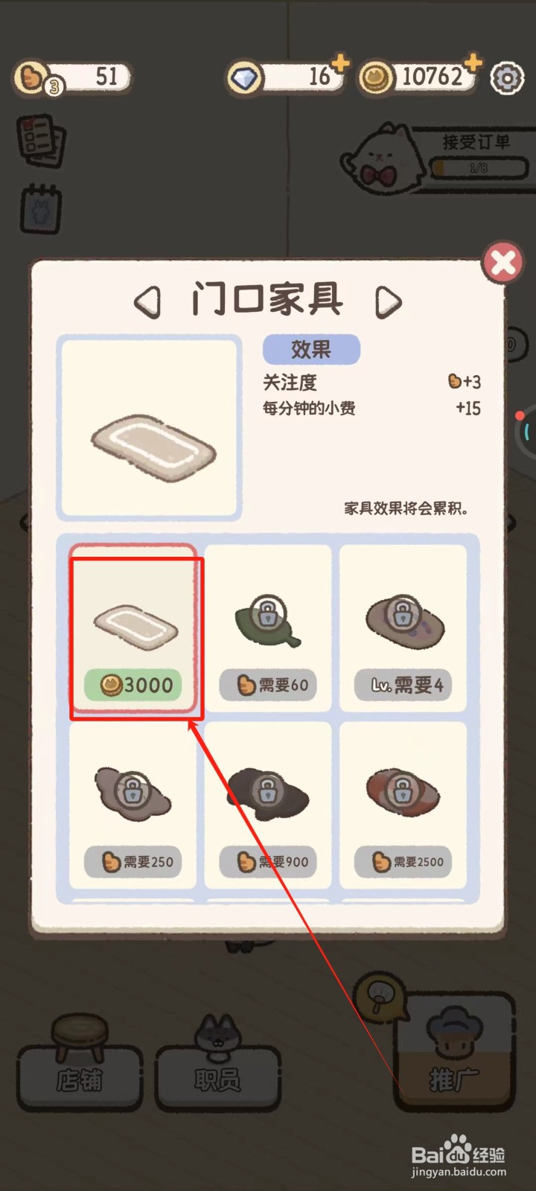
Task: Select locked red mat requiring 2500
Action: click(403, 805)
